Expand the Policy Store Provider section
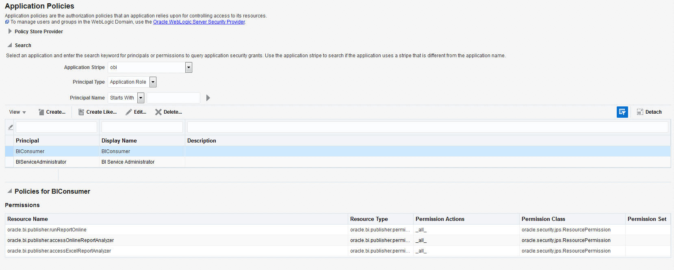 10,31
